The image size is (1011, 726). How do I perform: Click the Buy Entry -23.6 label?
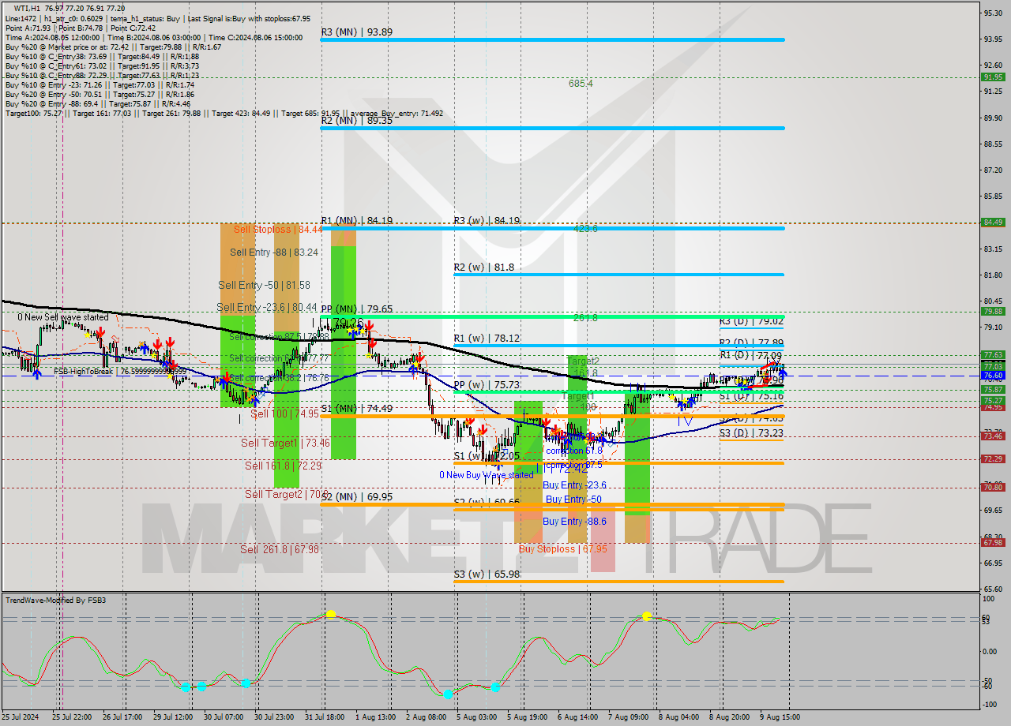574,485
